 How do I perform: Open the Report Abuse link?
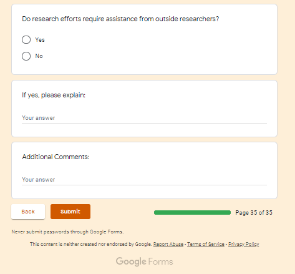(x=168, y=244)
